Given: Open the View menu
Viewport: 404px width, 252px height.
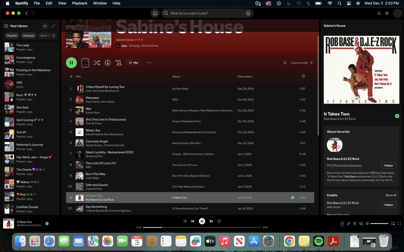Looking at the screenshot, I should (x=62, y=3).
